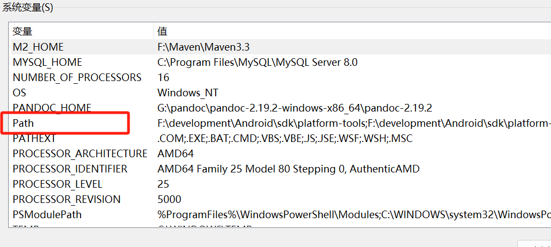Select the OS variable name
Image resolution: width=551 pixels, height=247 pixels.
point(19,93)
